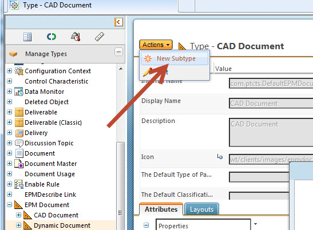Click the Internal Name field value

[x=271, y=84]
